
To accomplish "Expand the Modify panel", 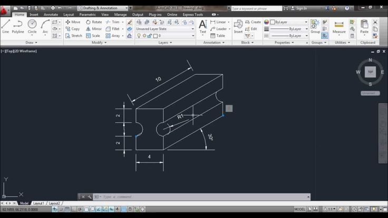I will pyautogui.click(x=99, y=43).
